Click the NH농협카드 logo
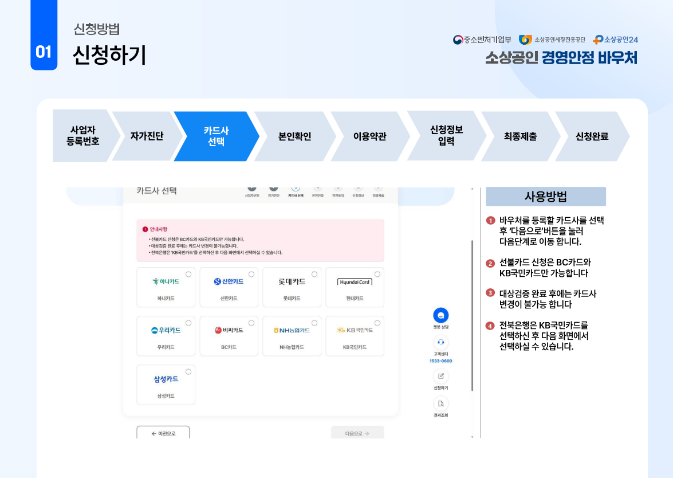Image resolution: width=673 pixels, height=478 pixels. pyautogui.click(x=292, y=330)
